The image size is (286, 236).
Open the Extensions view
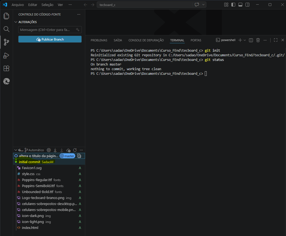(x=6, y=69)
